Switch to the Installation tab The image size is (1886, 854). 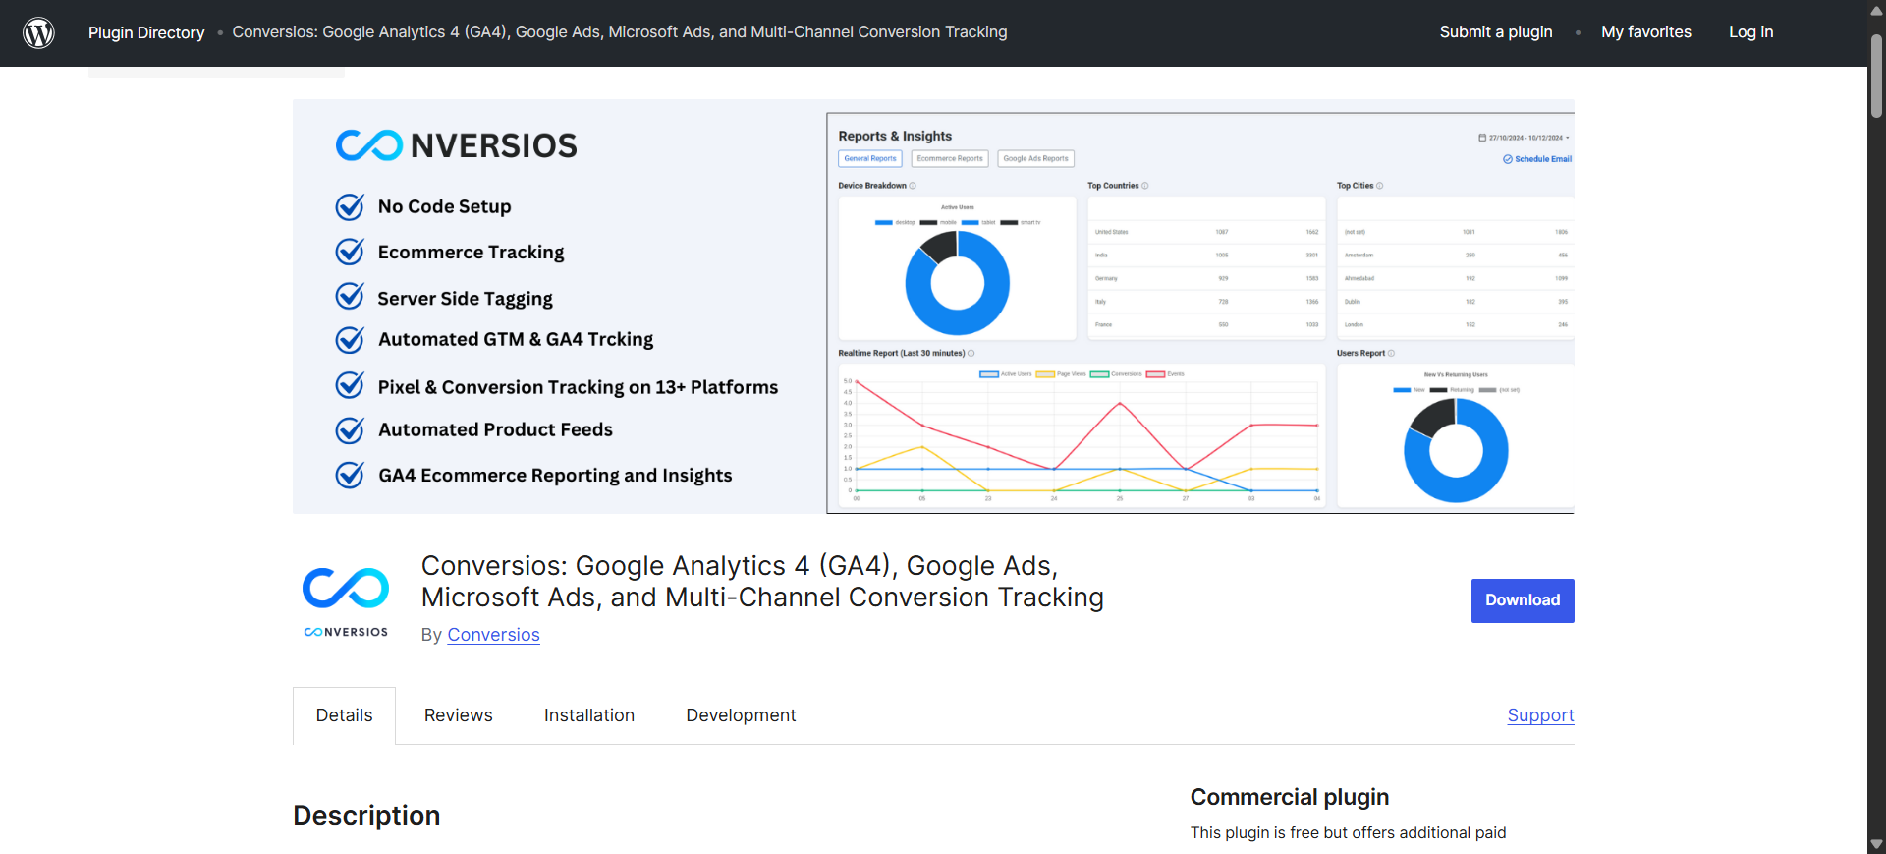pyautogui.click(x=589, y=715)
